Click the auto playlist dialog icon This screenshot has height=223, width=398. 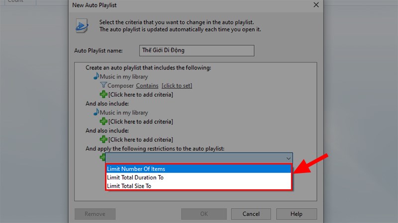(82, 26)
